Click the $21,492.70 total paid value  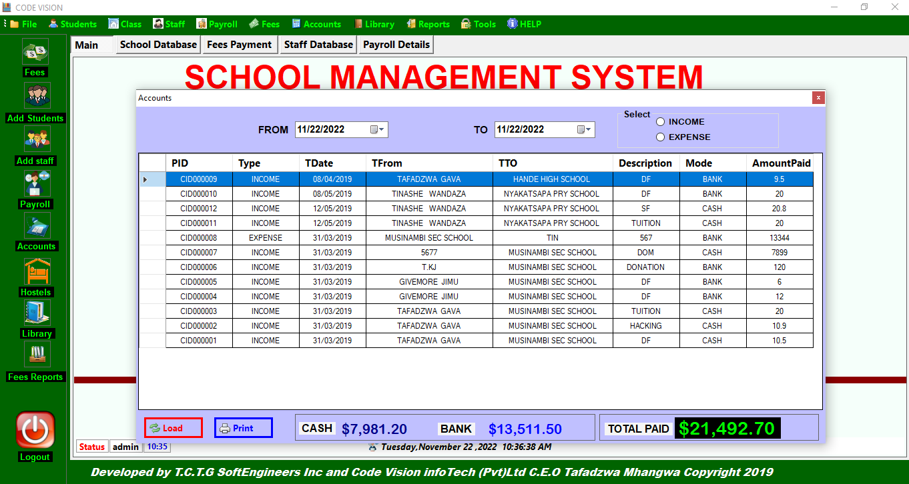tap(727, 429)
